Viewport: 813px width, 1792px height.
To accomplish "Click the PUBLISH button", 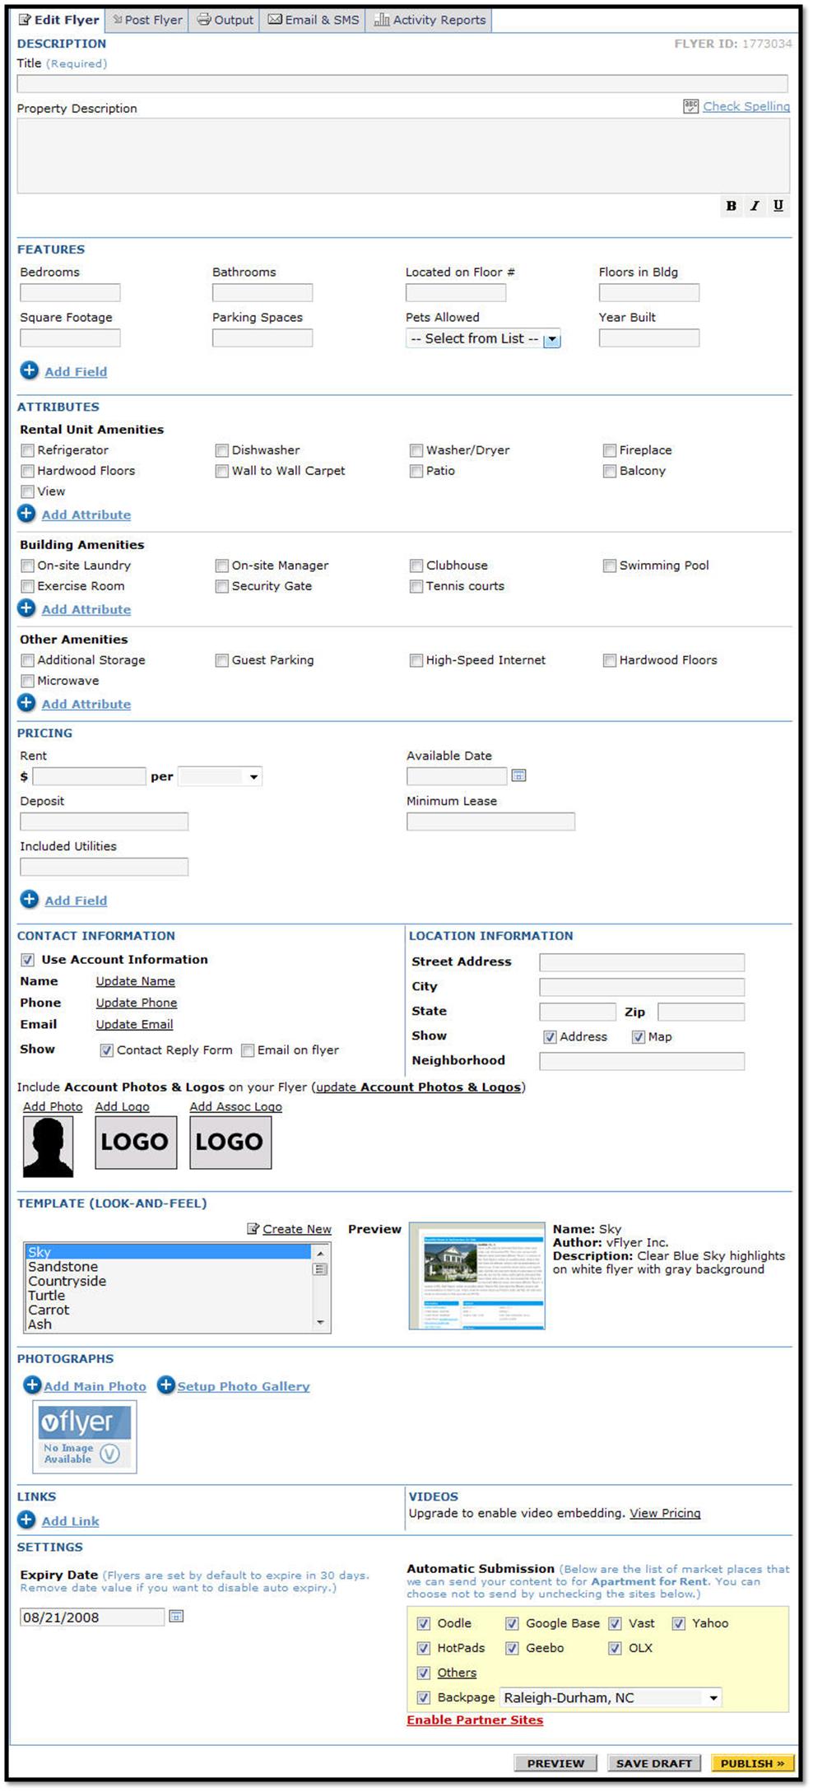I will (x=752, y=1762).
